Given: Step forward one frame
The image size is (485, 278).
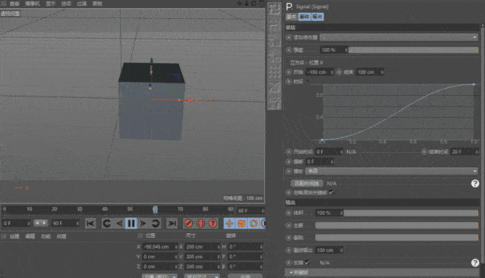Looking at the screenshot, I should 143,223.
